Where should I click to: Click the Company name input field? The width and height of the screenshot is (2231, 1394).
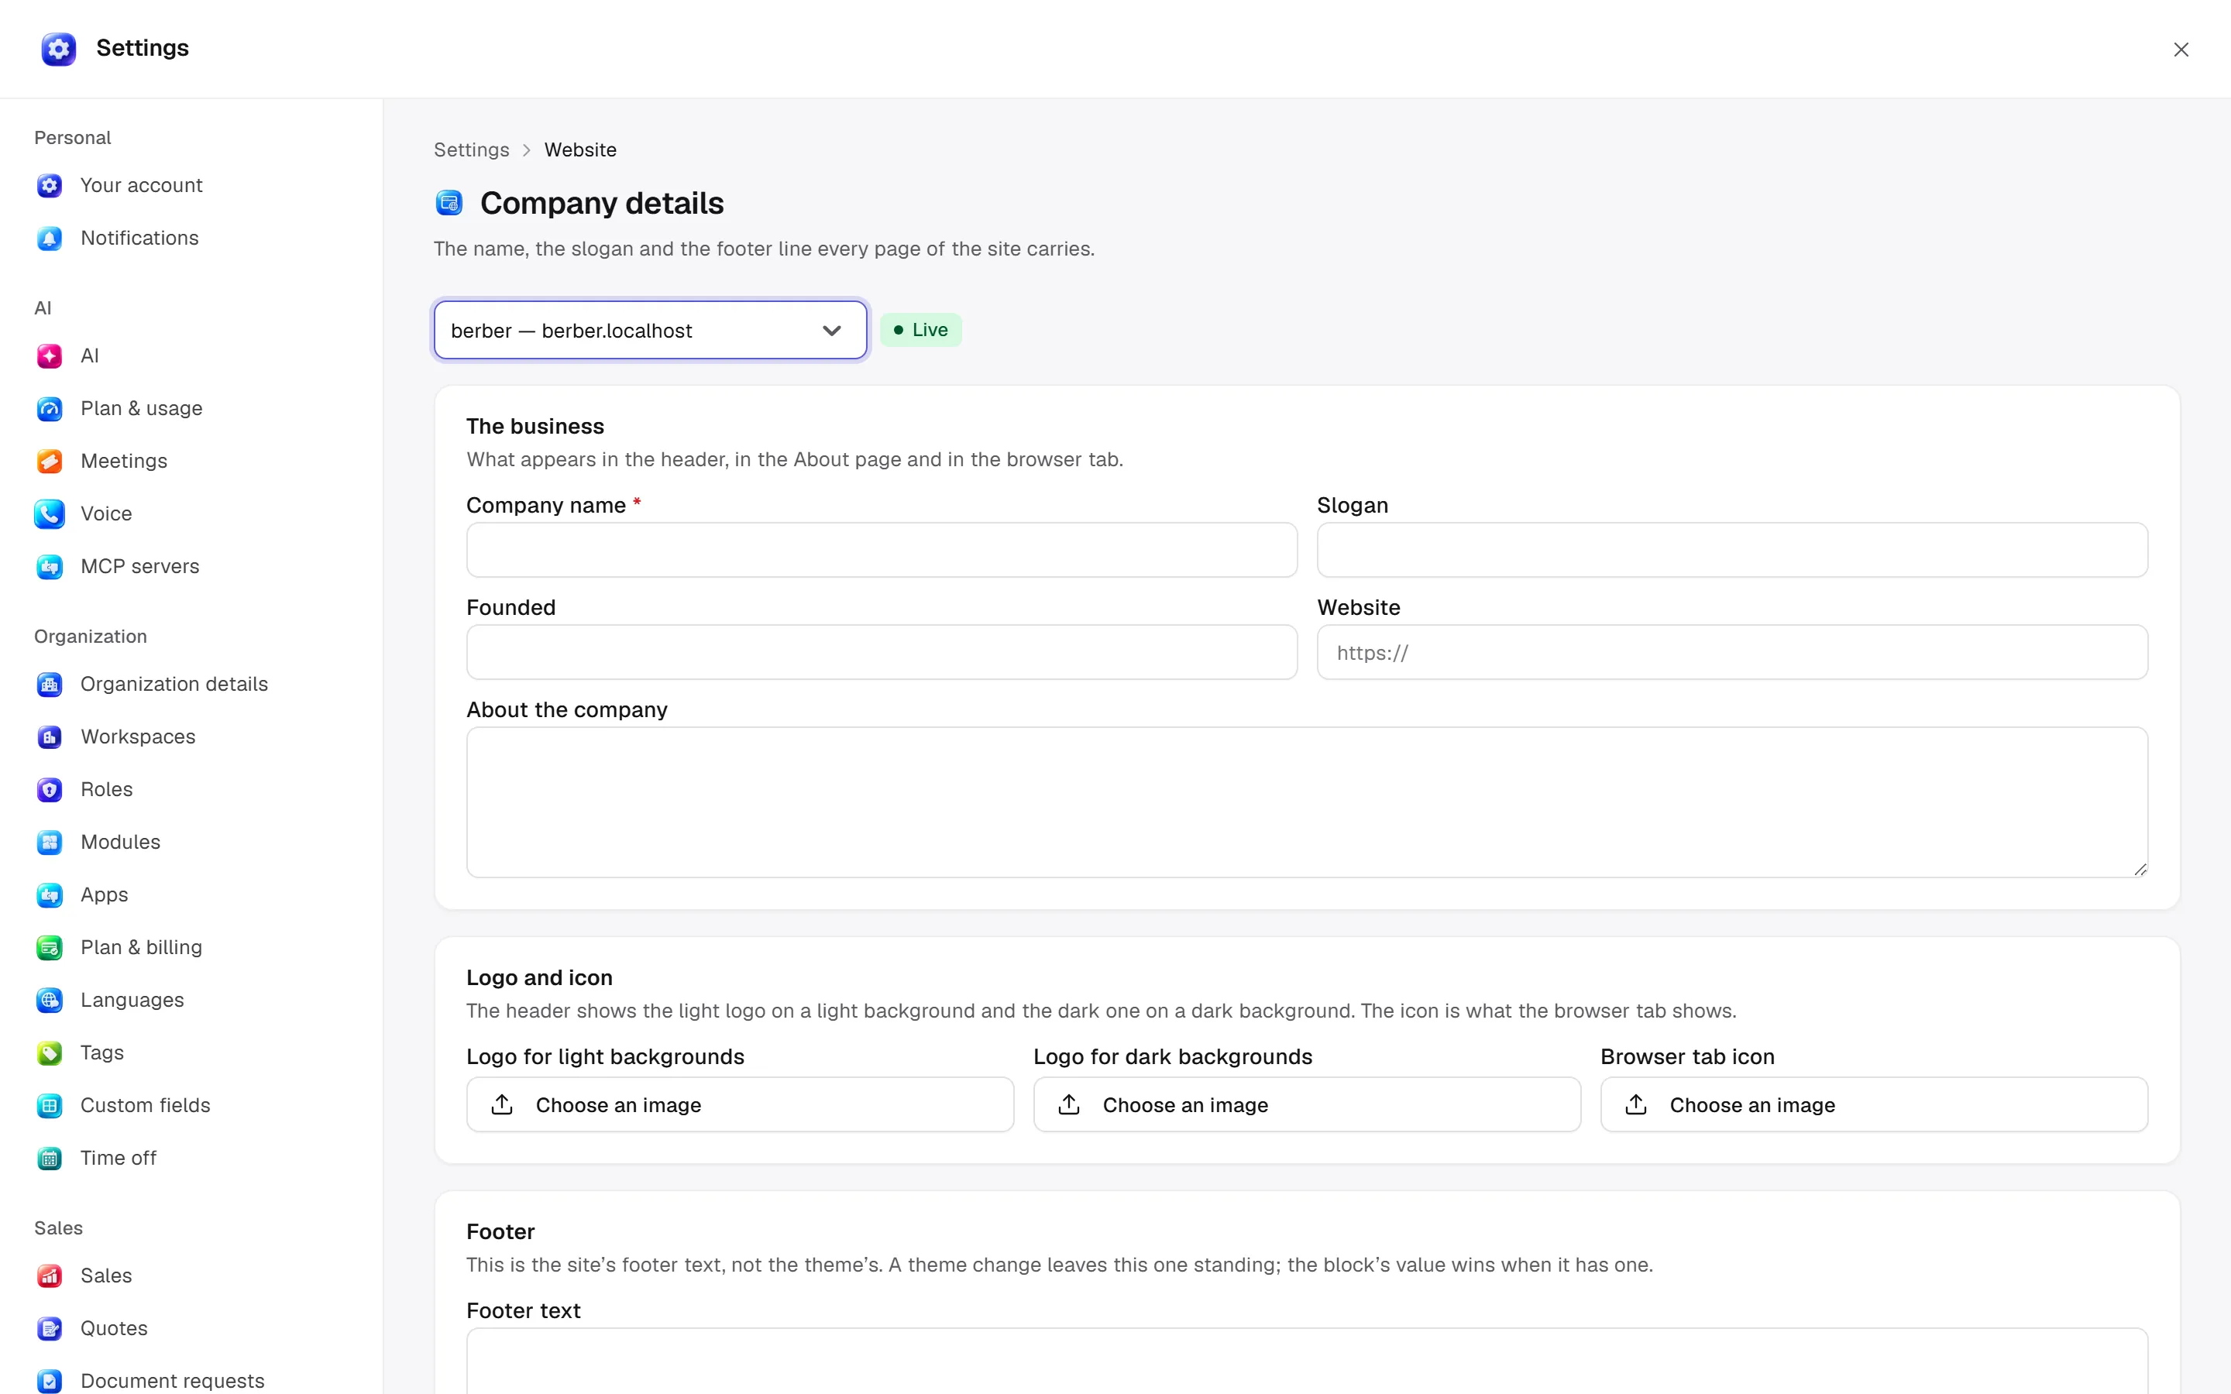coord(882,551)
